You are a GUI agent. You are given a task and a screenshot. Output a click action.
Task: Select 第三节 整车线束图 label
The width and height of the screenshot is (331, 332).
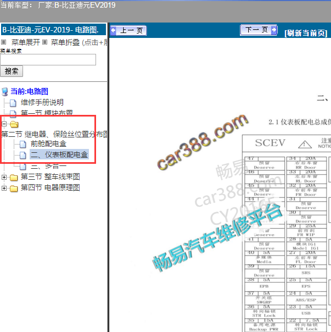(50, 177)
